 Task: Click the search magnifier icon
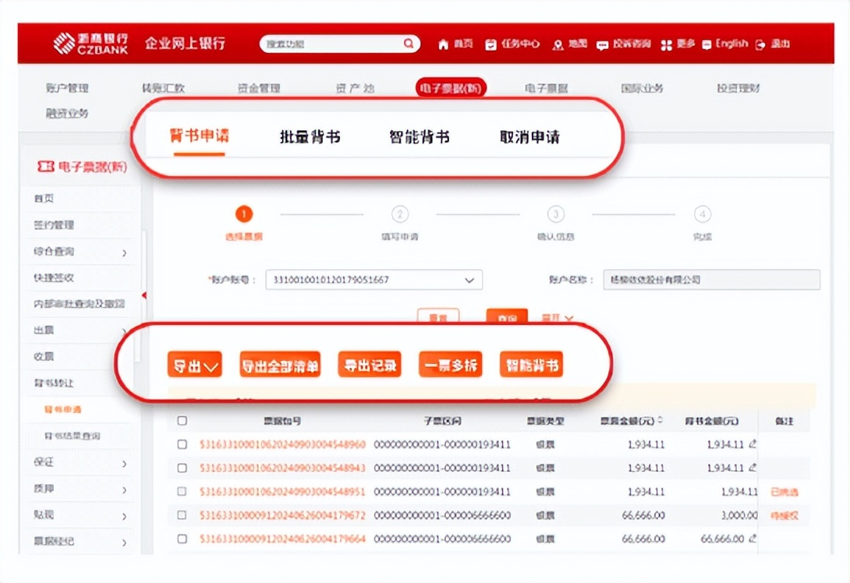[x=408, y=44]
